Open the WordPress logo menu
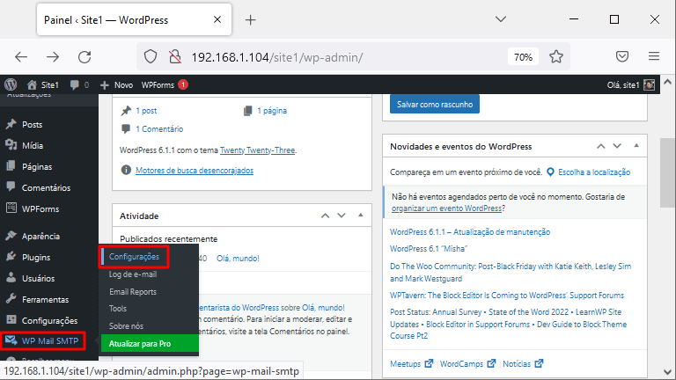Viewport: 676px width, 380px height. [x=11, y=84]
